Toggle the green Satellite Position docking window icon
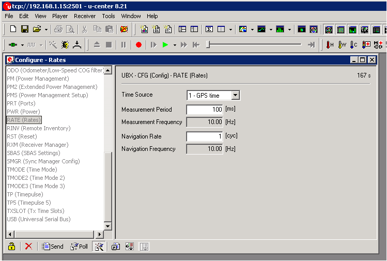Image resolution: width=387 pixels, height=261 pixels. coord(340,29)
